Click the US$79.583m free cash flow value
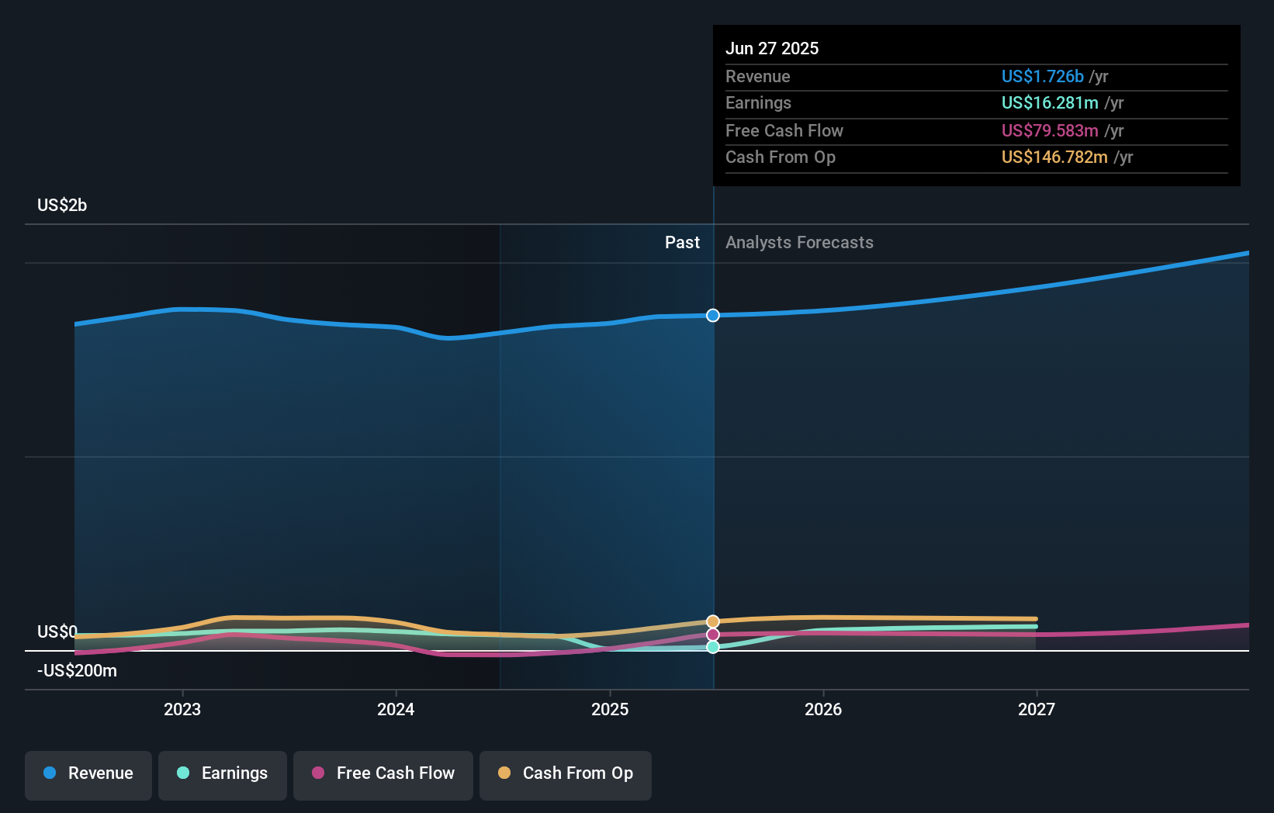 point(1050,130)
